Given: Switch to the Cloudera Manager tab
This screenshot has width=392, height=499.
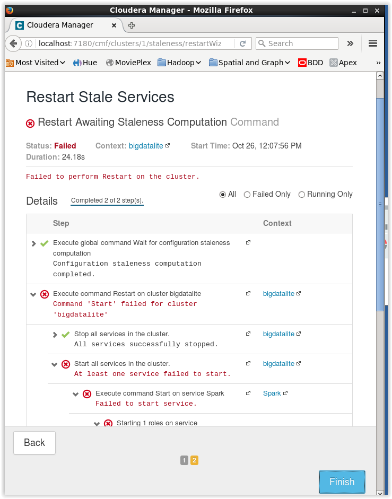Looking at the screenshot, I should point(60,25).
